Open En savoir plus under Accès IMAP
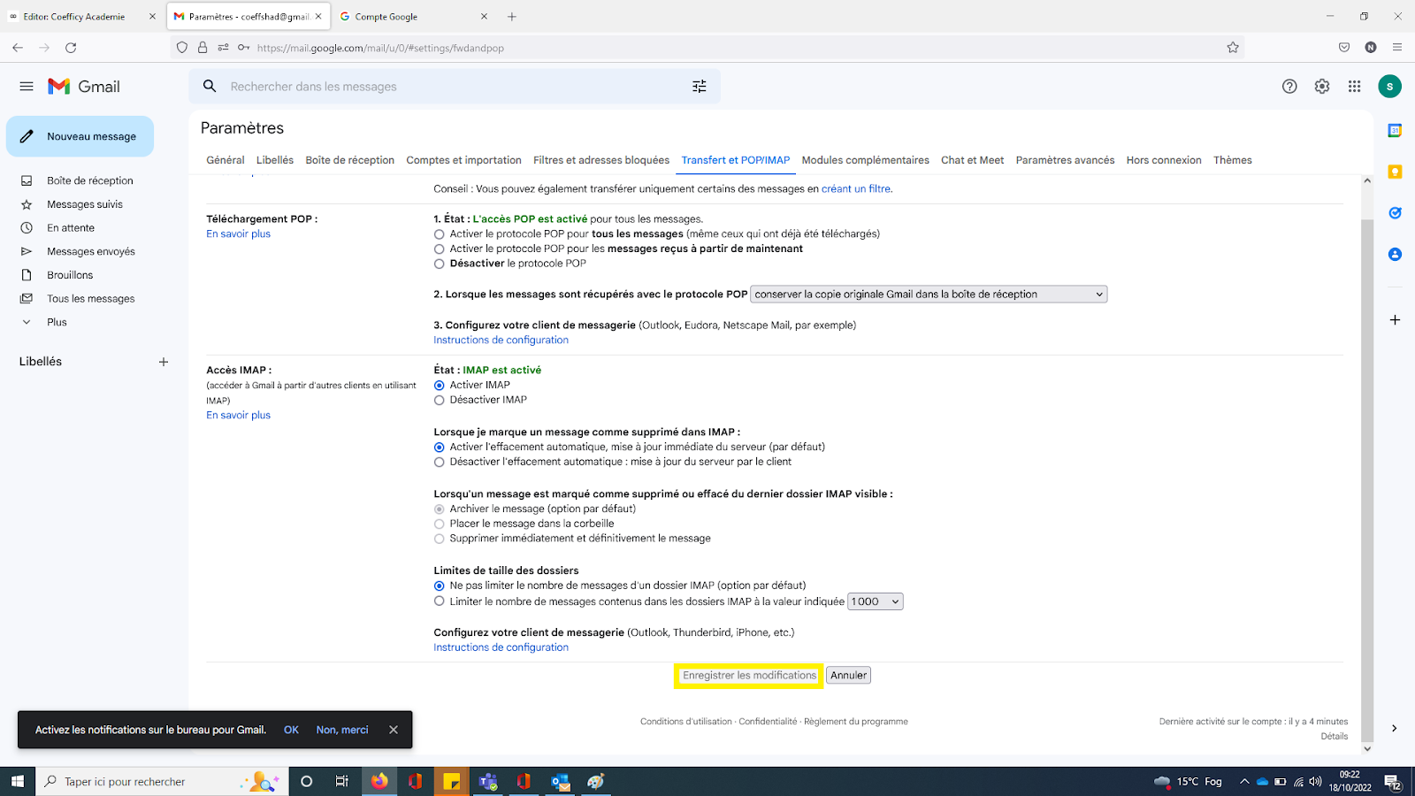The height and width of the screenshot is (796, 1415). pyautogui.click(x=239, y=416)
